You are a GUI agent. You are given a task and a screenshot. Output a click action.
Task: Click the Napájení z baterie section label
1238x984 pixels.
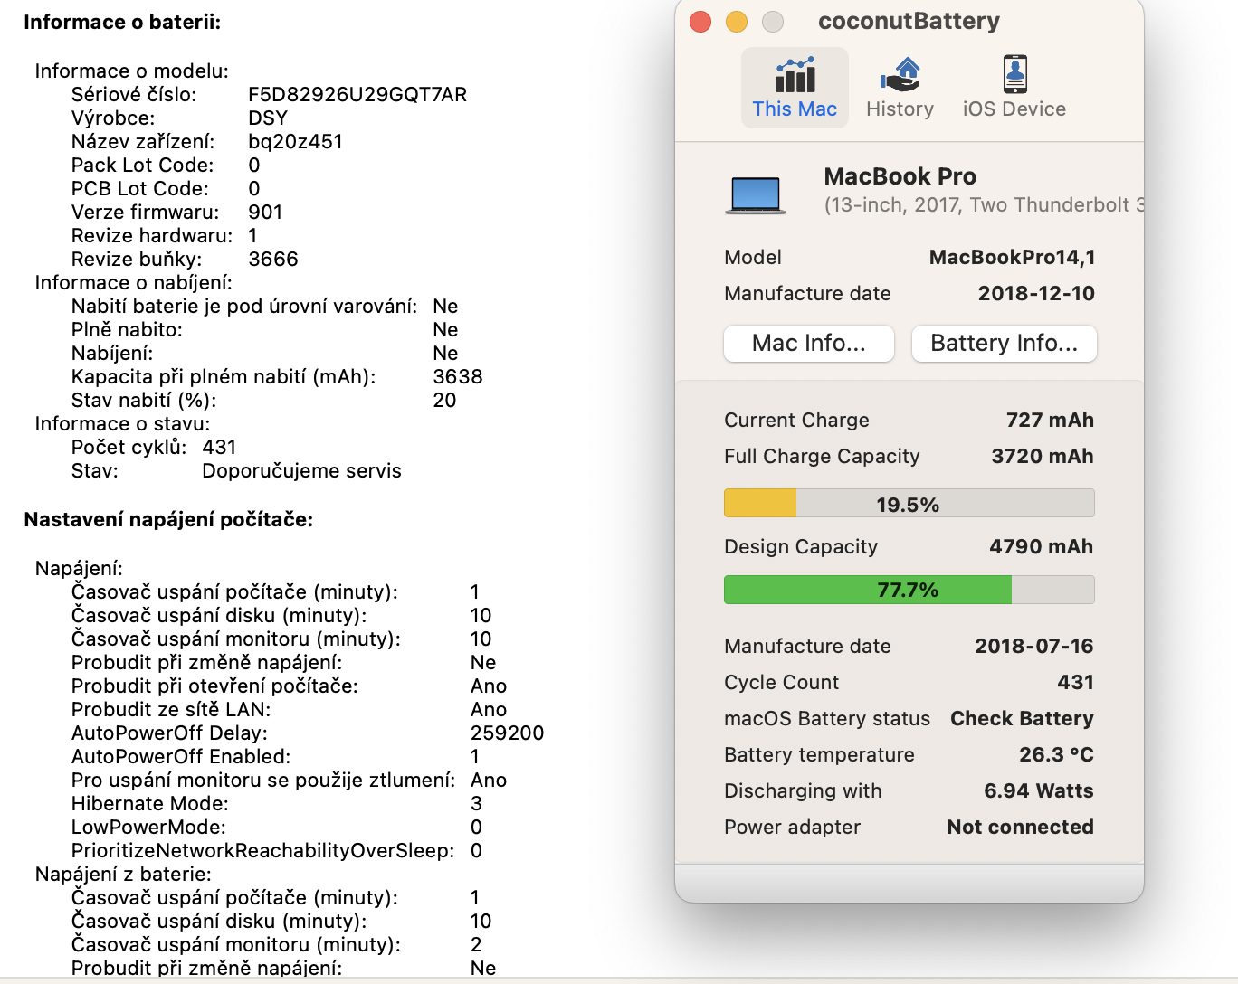point(123,874)
